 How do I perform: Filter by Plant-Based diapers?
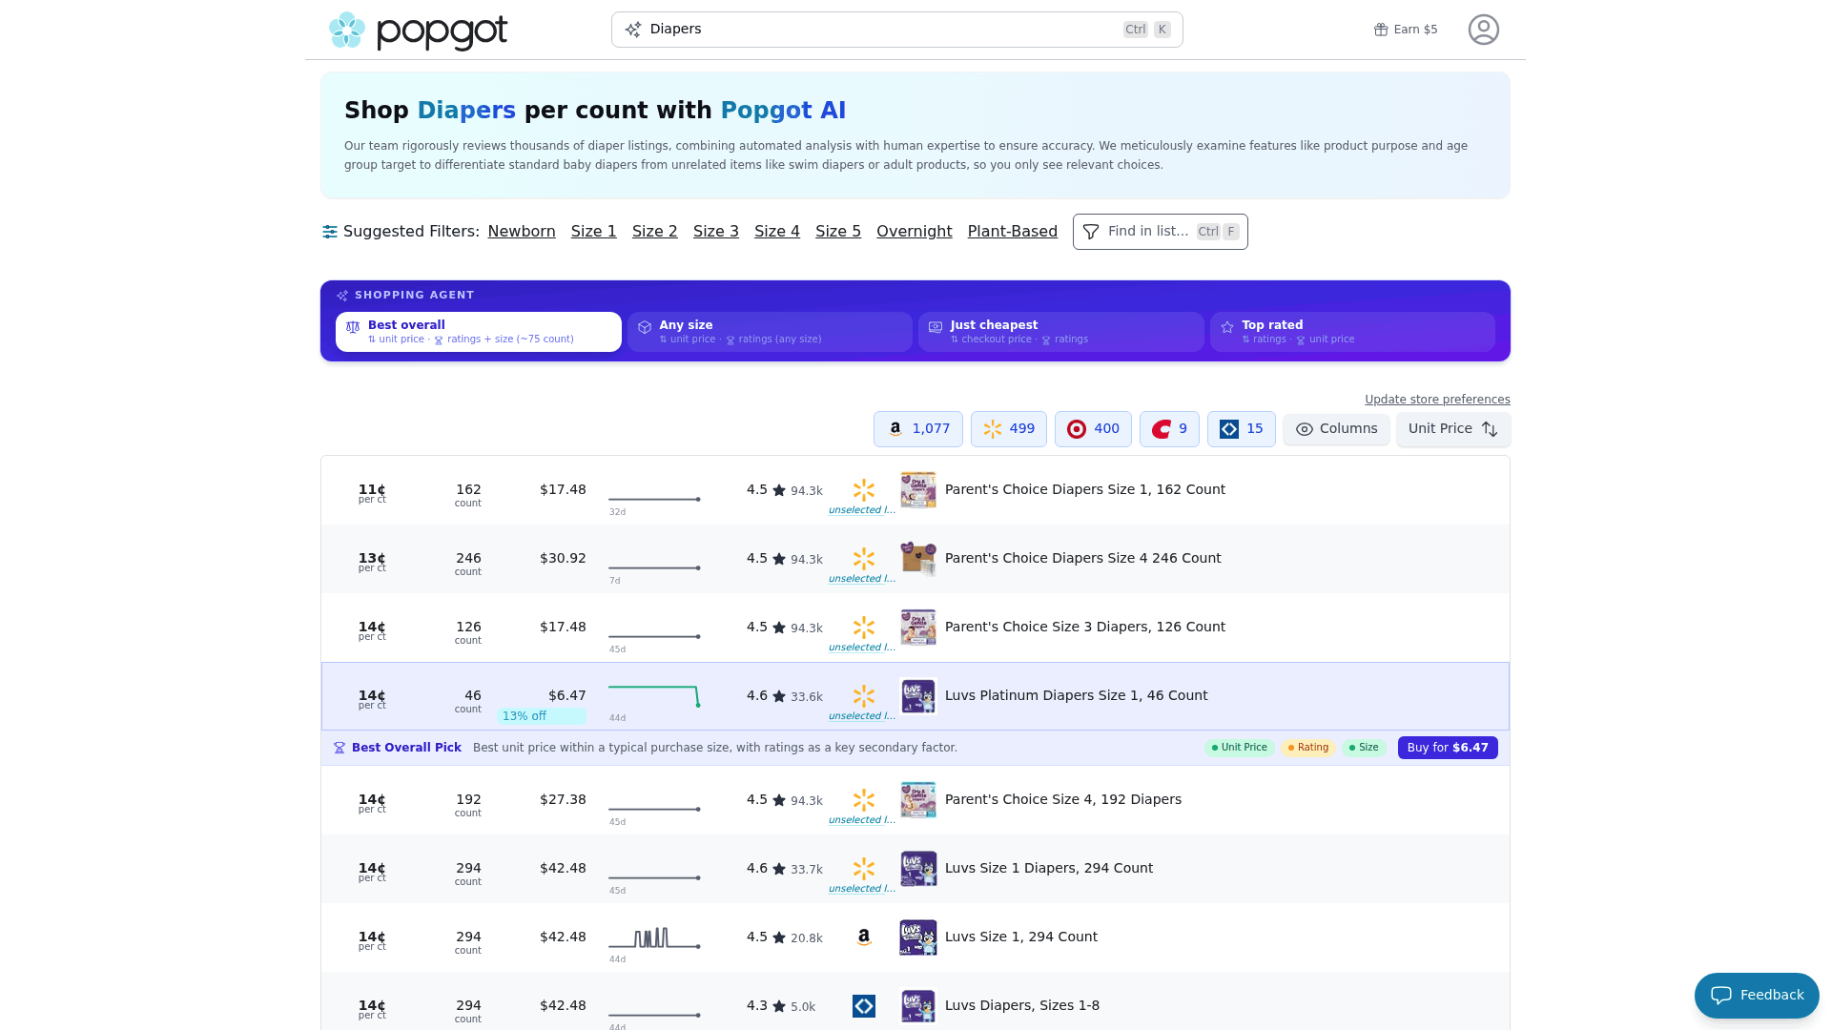pos(1013,232)
